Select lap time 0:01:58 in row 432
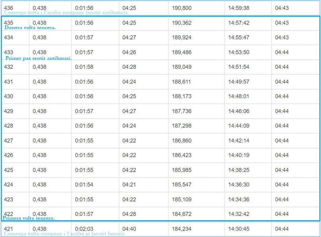Screen dimensions: 321x237 pos(84,67)
